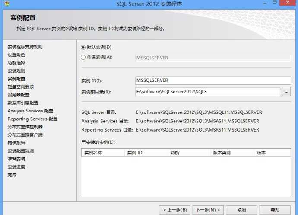
Task: Click the MSAS11.MSSQLSERVER directory path
Action: pos(197,121)
